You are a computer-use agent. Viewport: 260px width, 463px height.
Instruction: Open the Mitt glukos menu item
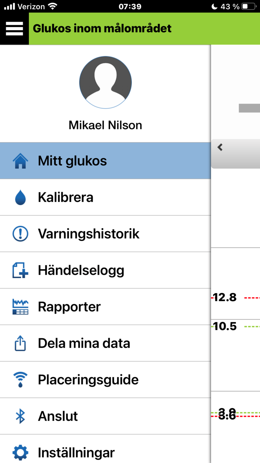pos(72,161)
